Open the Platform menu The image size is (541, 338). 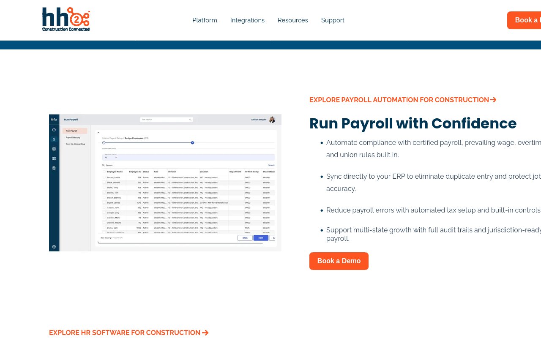(x=205, y=20)
